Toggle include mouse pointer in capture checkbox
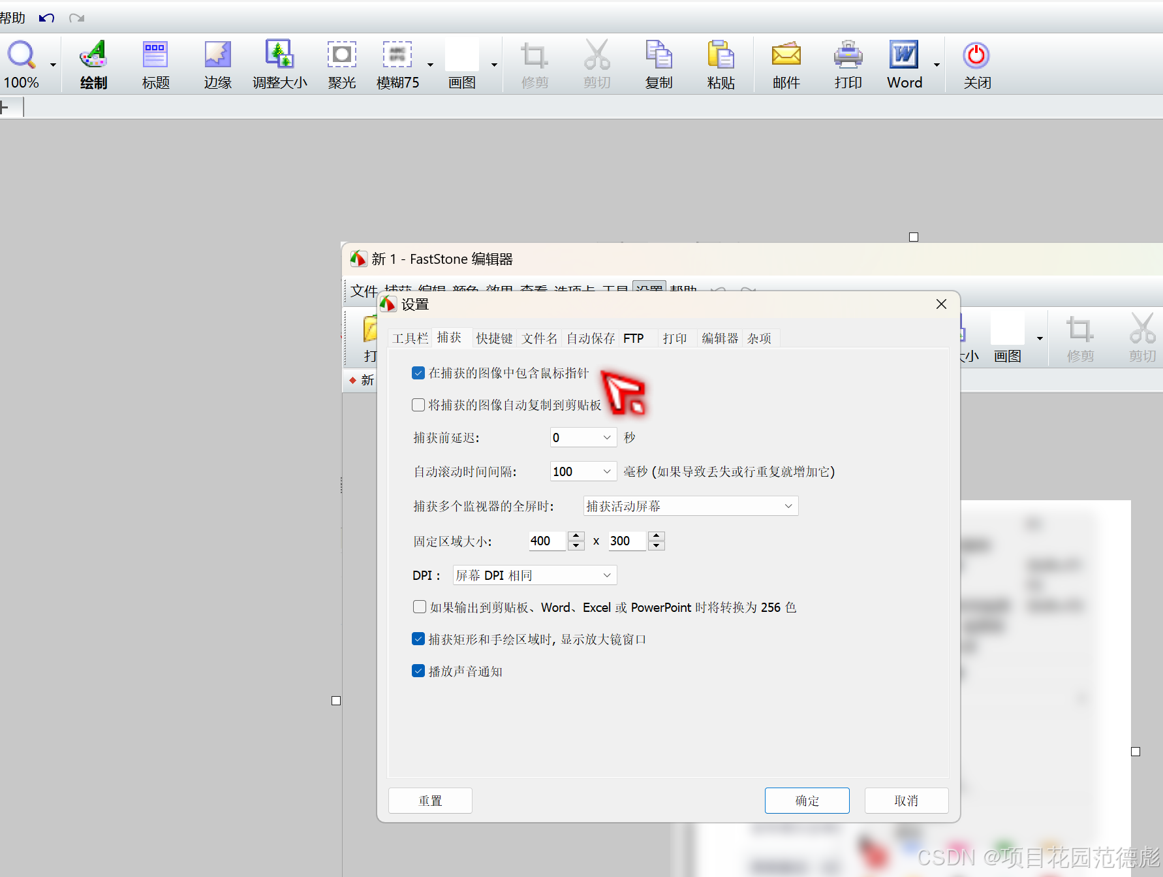Screen dimensions: 1163x877 tap(418, 373)
